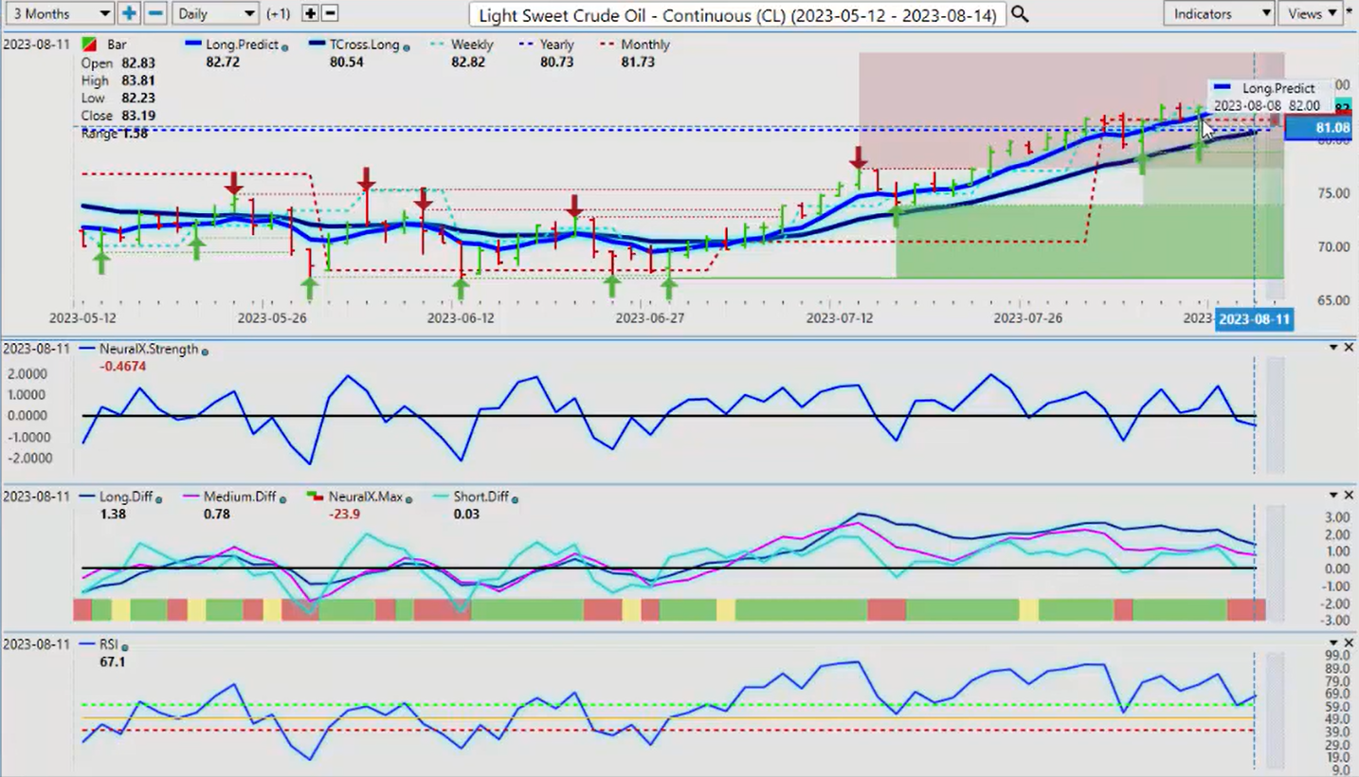The height and width of the screenshot is (777, 1359).
Task: Click the small black minus button after (+1)
Action: tap(330, 13)
